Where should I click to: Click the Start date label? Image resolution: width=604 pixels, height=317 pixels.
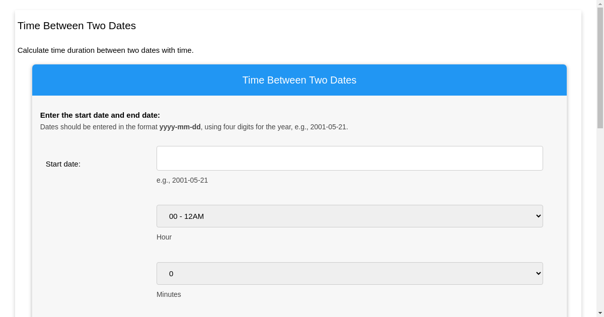click(x=63, y=164)
